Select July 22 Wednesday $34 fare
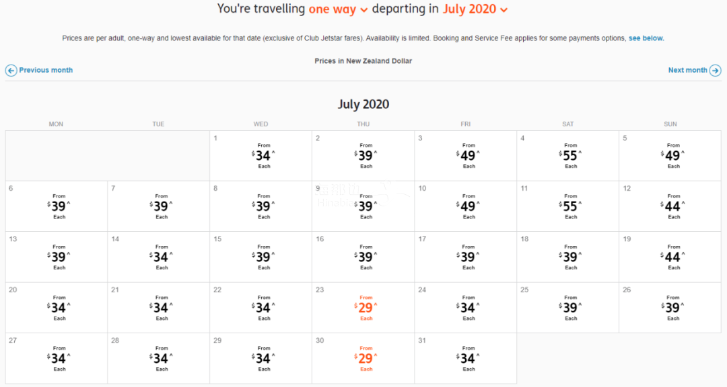This screenshot has height=387, width=727. click(x=261, y=308)
